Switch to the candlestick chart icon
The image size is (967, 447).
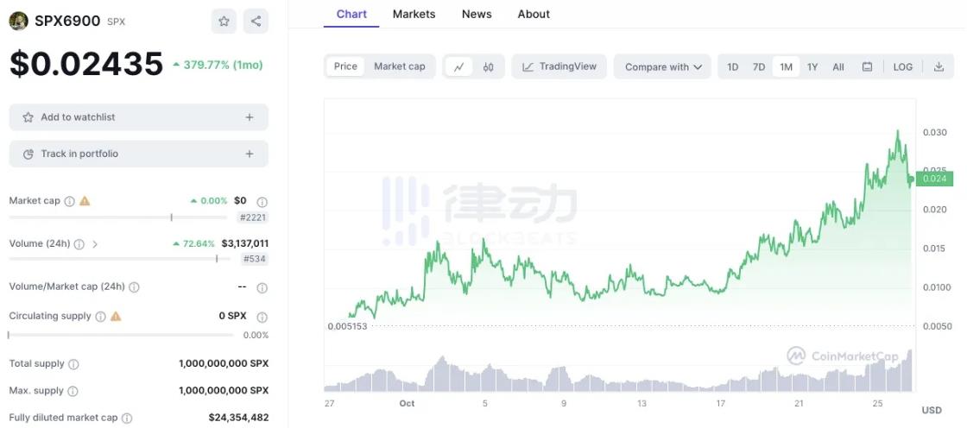pos(488,66)
